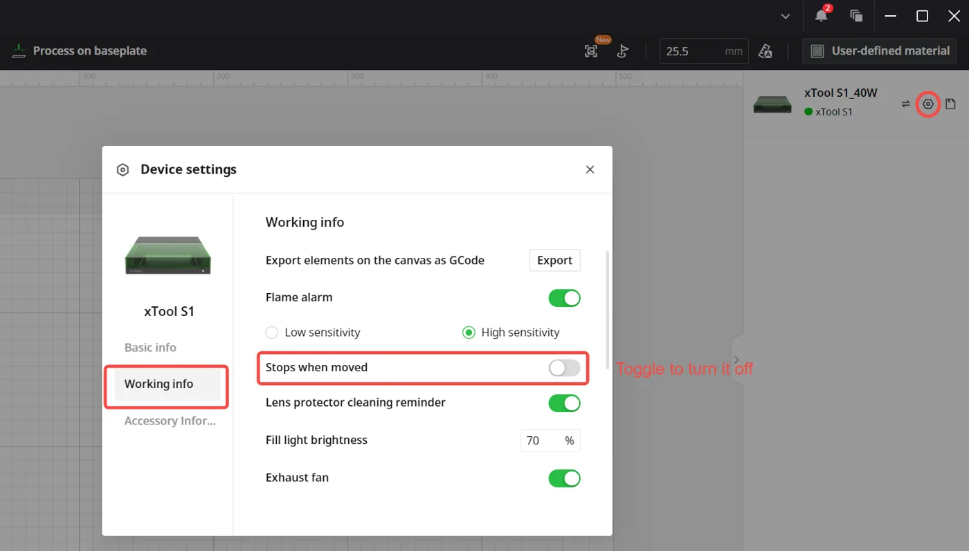Viewport: 969px width, 551px height.
Task: Switch off the Exhaust fan toggle
Action: pos(564,478)
